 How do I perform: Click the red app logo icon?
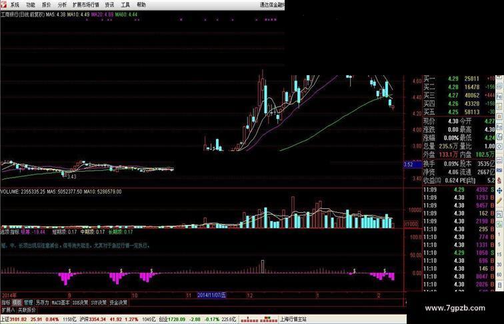pos(3,5)
